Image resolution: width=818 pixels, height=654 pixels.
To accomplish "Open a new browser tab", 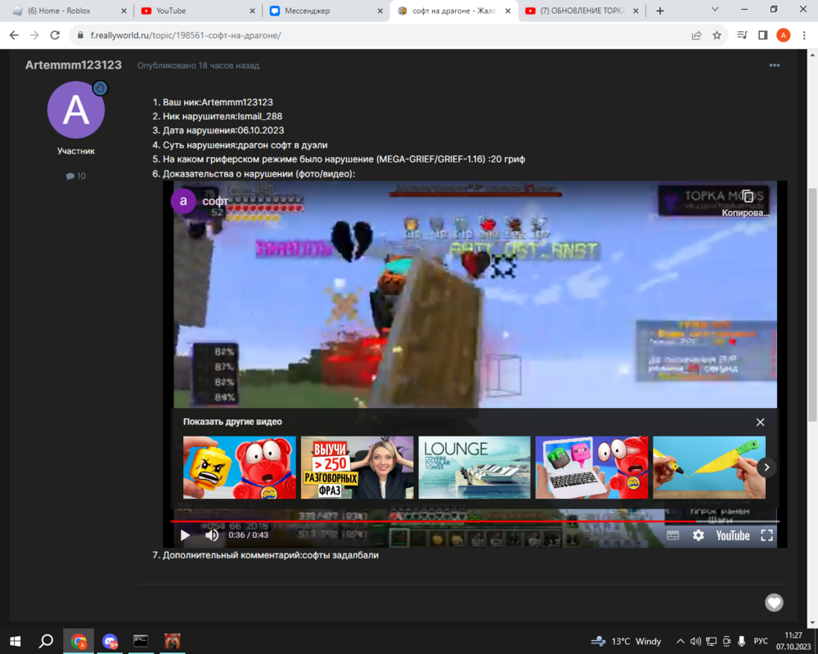I will (660, 11).
